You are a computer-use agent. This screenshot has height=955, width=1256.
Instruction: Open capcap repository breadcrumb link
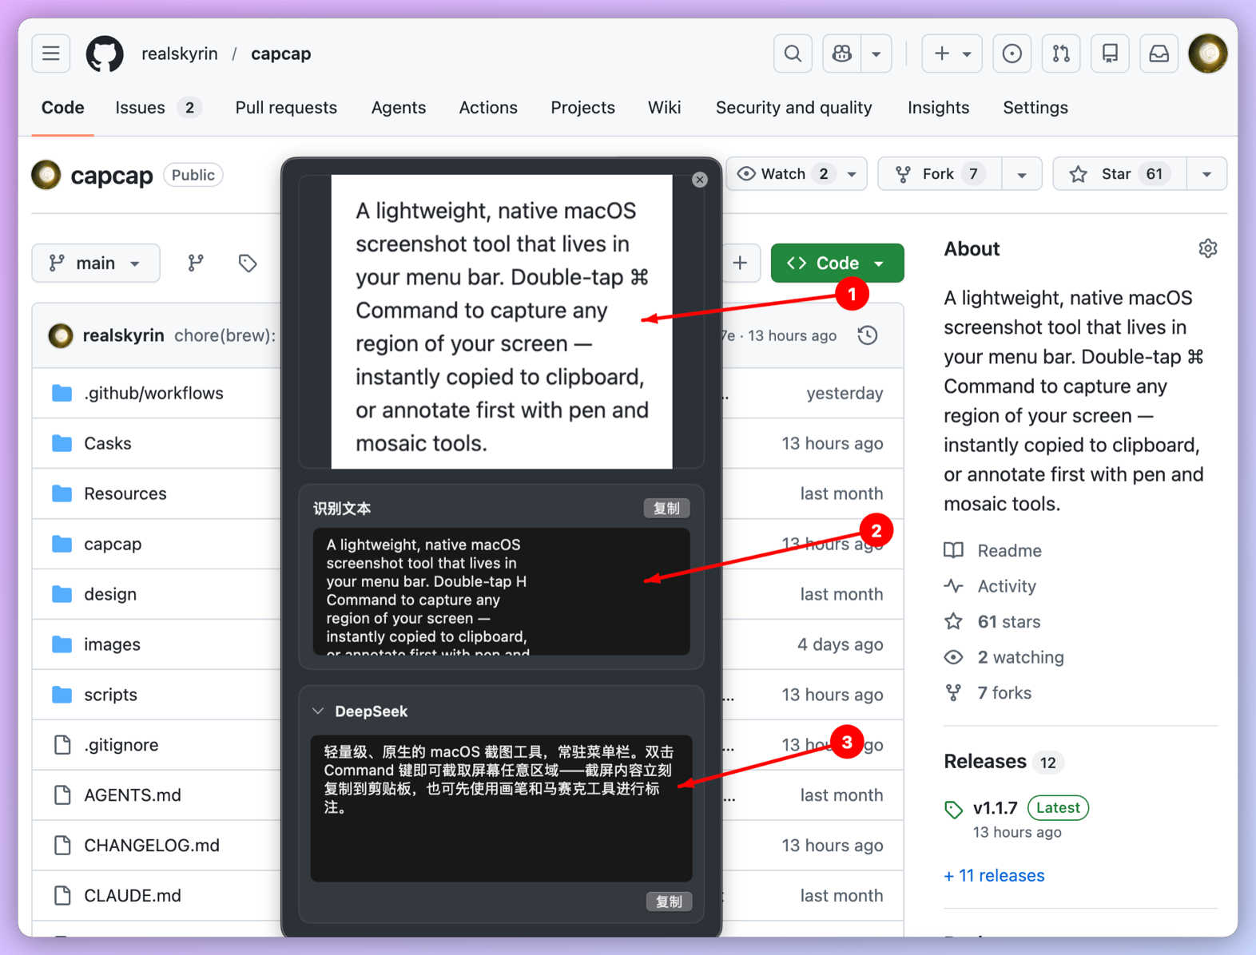(x=281, y=53)
